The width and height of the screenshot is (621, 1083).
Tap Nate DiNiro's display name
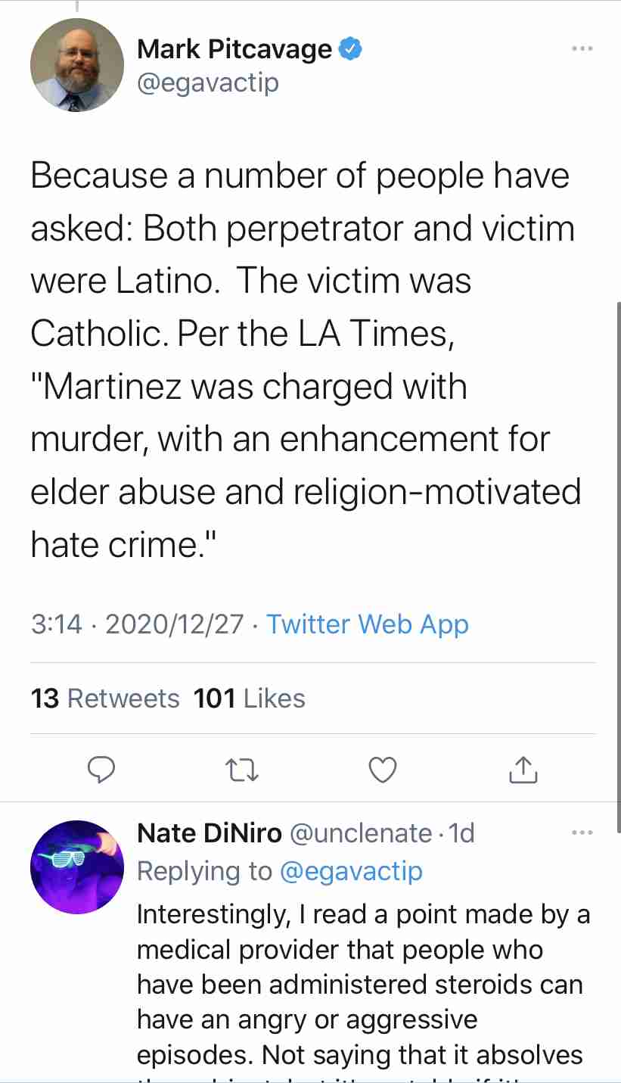[x=210, y=833]
